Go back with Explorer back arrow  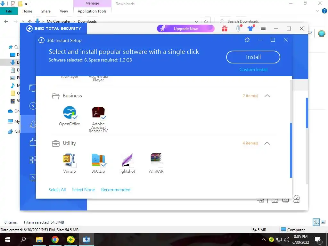pos(6,21)
